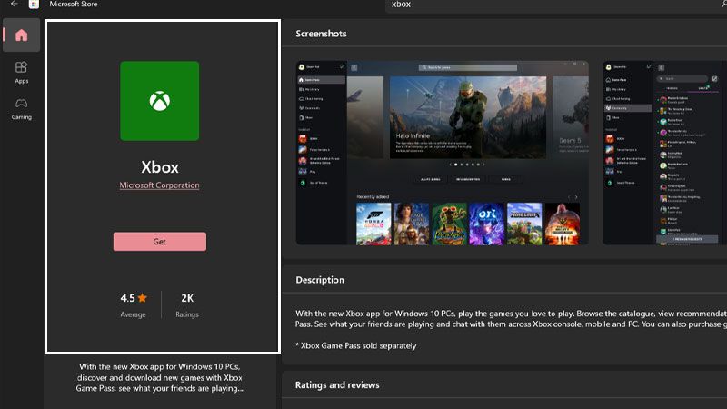
Task: Go back with the back arrow
Action: tap(15, 4)
